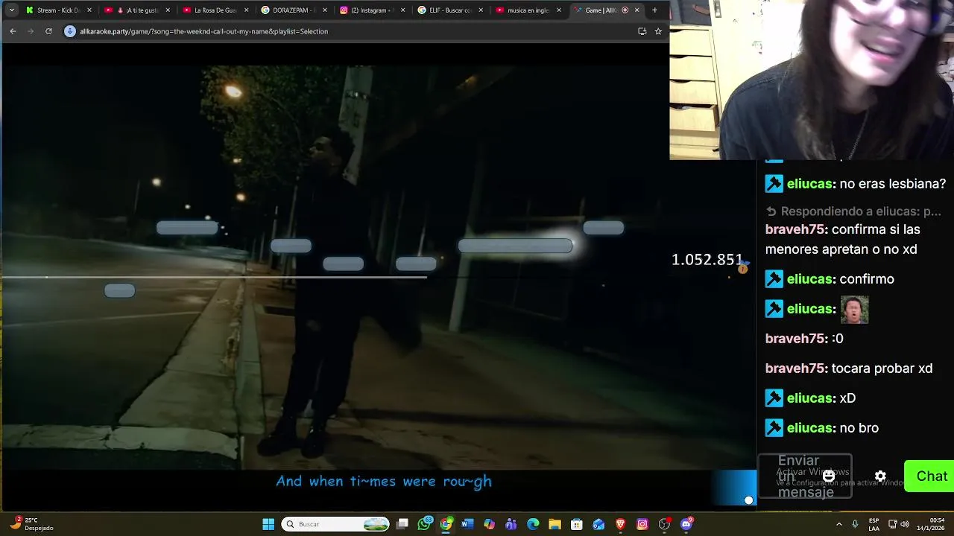Open Microsoft Store from the taskbar
Screen dimensions: 954x536
[576, 524]
